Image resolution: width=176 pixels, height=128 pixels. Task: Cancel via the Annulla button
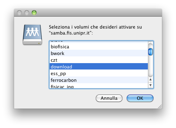[x=109, y=98]
